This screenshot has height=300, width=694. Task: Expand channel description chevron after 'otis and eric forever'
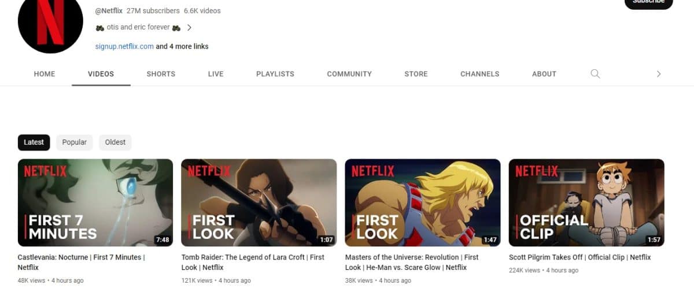click(x=189, y=27)
